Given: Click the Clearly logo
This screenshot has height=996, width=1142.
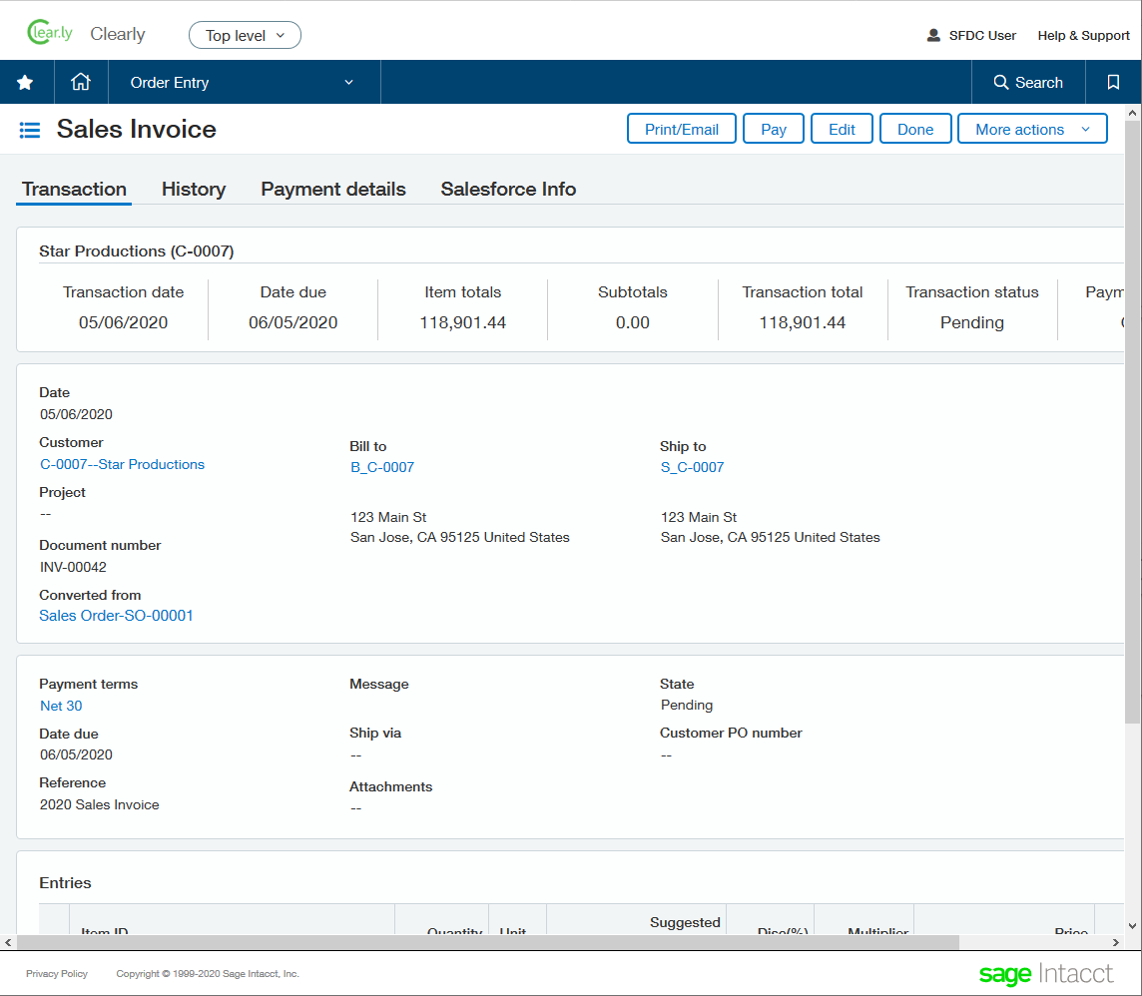Looking at the screenshot, I should (x=50, y=33).
